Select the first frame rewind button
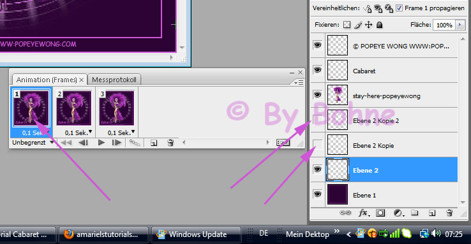 click(66, 143)
